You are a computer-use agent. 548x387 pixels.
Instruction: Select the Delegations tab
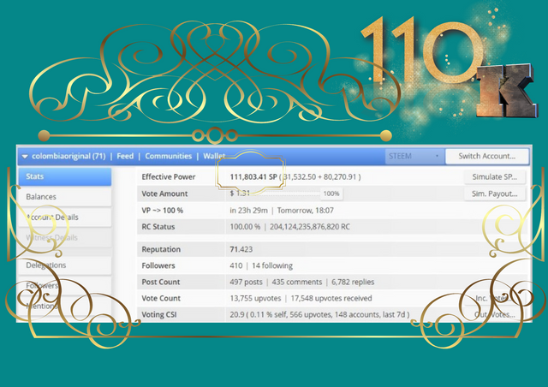(65, 265)
